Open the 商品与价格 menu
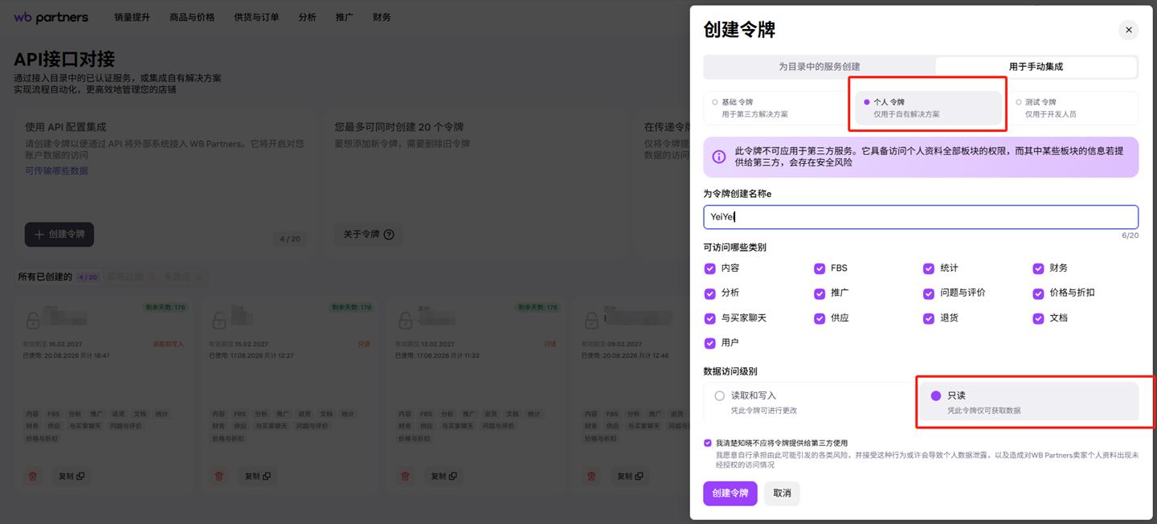Image resolution: width=1157 pixels, height=524 pixels. point(192,17)
